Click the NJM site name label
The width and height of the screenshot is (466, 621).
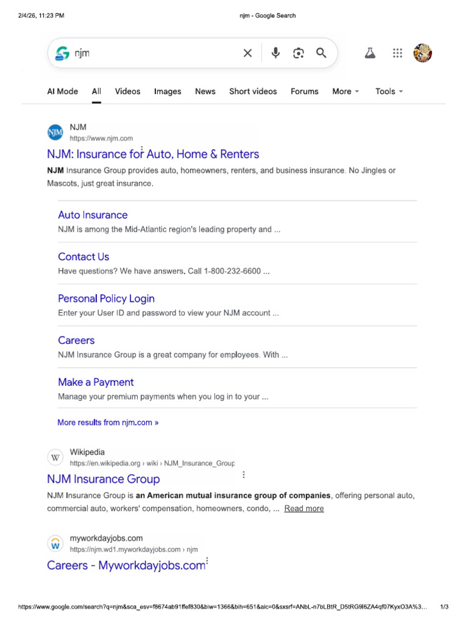78,127
